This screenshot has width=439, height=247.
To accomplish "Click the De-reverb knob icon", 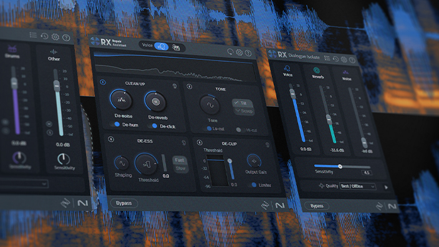I will click(156, 102).
